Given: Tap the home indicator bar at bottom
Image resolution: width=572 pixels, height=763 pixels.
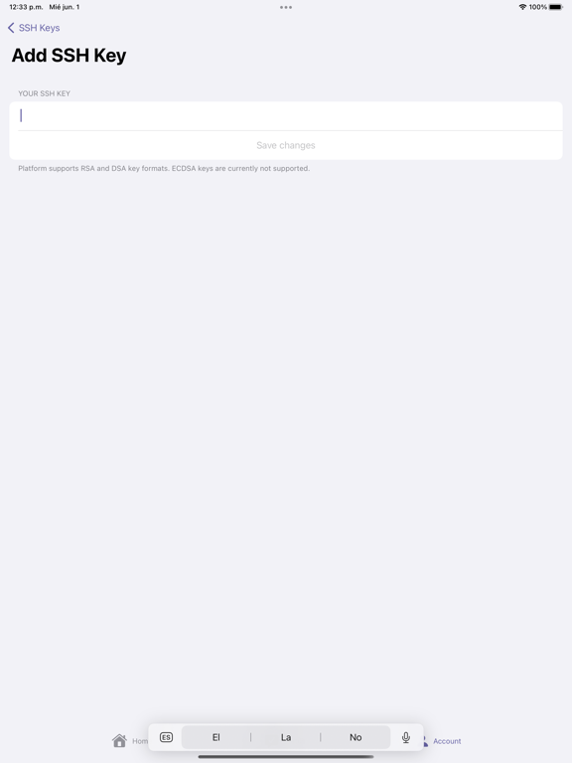Looking at the screenshot, I should coord(286,757).
